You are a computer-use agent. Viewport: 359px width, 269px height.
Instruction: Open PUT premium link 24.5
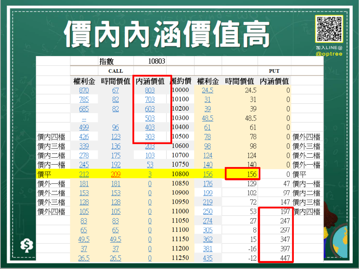pos(208,90)
